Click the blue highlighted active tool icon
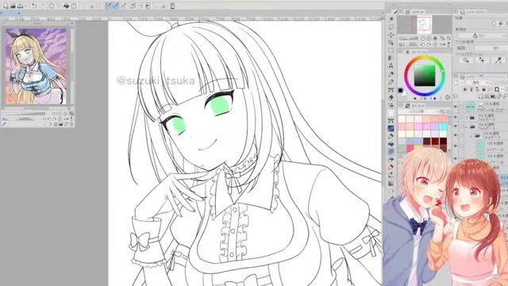The height and width of the screenshot is (286, 508). pos(391,129)
